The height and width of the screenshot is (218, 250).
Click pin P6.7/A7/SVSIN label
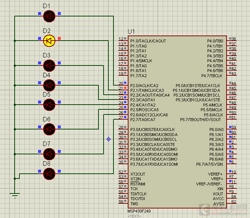click(x=209, y=164)
